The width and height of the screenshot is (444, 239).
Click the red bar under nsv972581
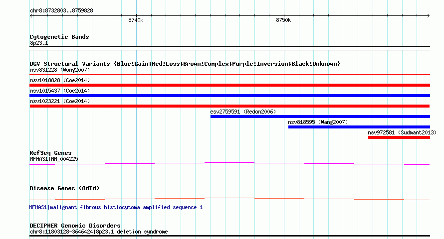(x=399, y=137)
